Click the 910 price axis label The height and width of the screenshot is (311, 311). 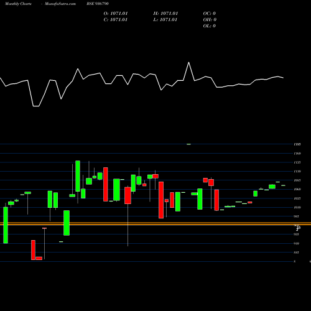click(x=297, y=243)
